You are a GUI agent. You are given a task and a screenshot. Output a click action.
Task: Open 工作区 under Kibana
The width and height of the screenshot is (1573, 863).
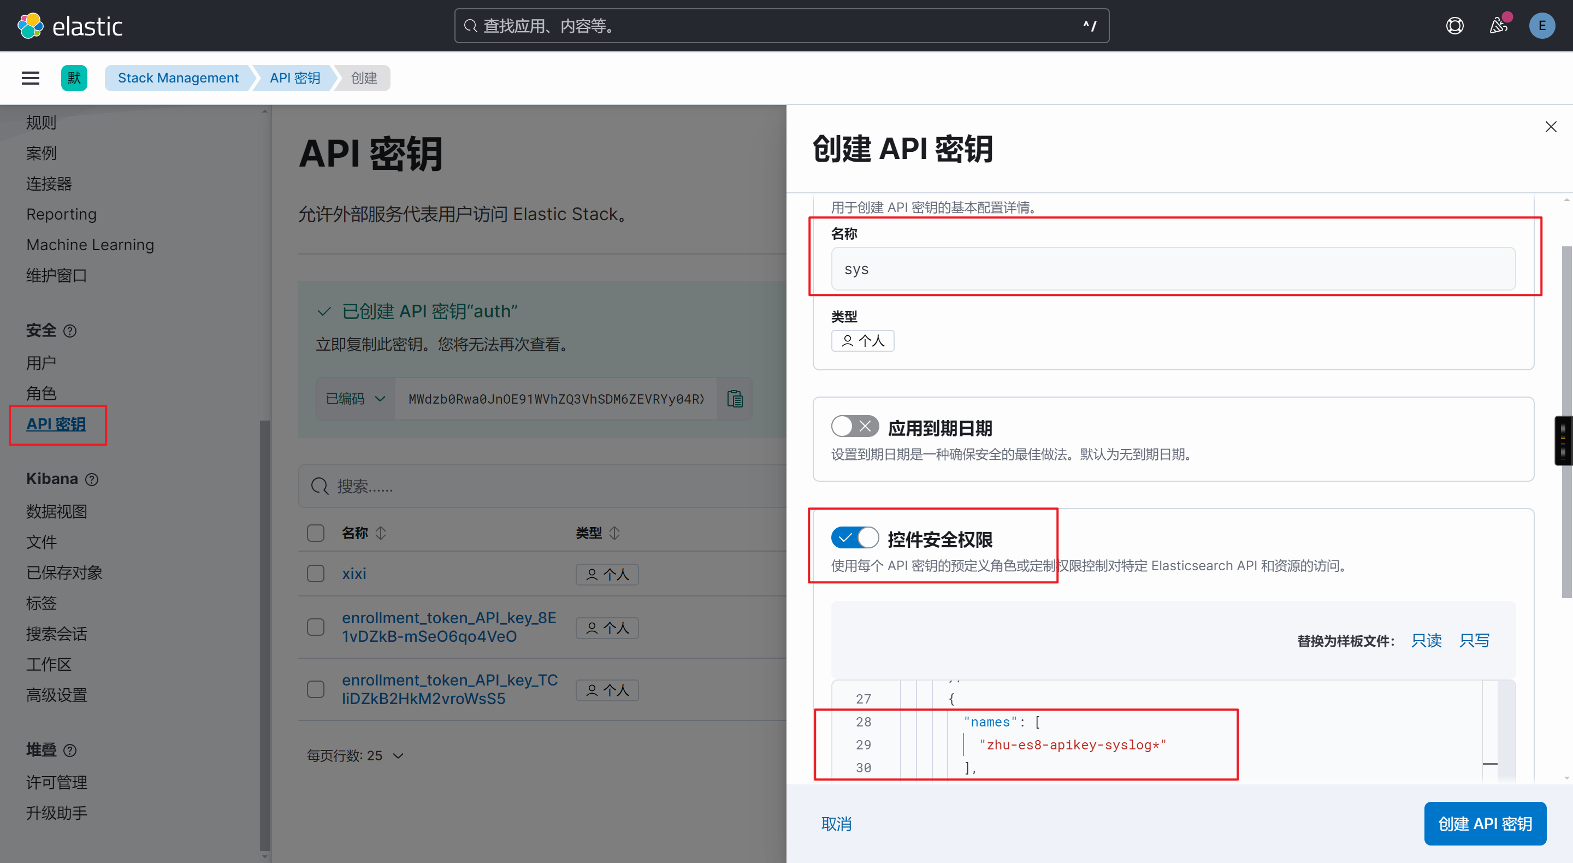[49, 664]
